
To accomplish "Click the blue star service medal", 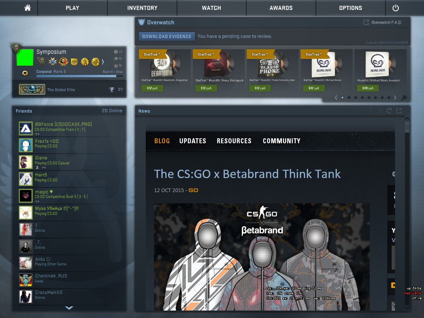I will coord(53,62).
